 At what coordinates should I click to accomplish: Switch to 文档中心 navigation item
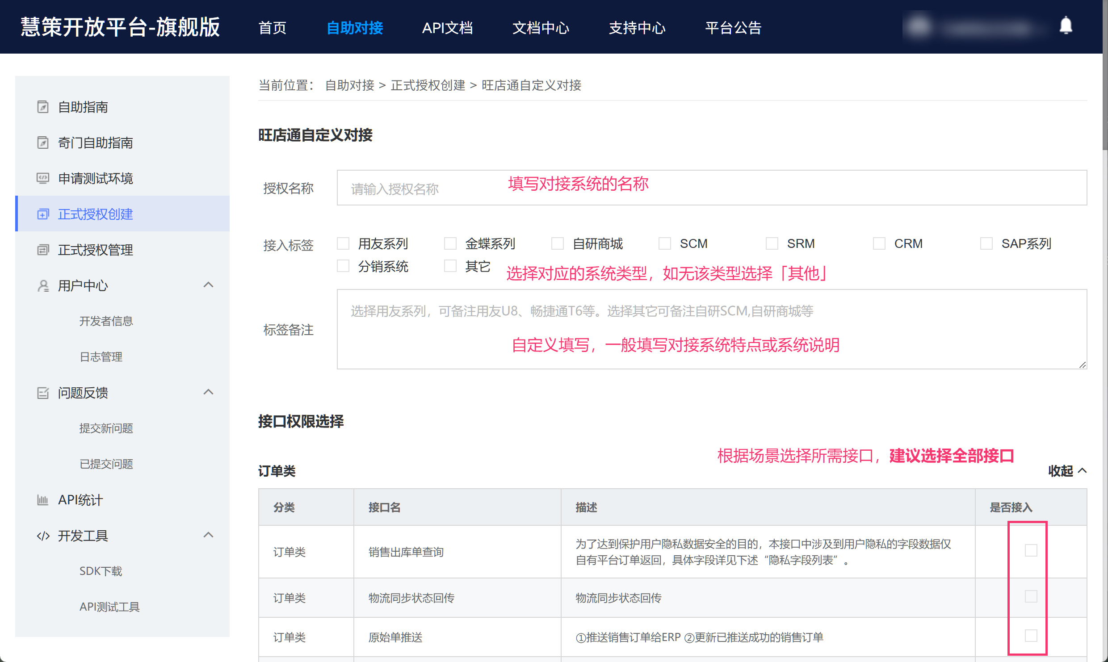coord(541,28)
